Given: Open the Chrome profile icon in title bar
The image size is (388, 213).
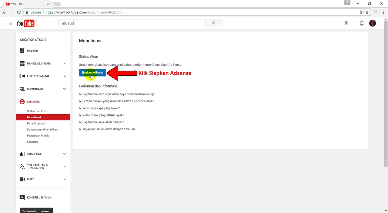Looking at the screenshot, I should point(347,3).
